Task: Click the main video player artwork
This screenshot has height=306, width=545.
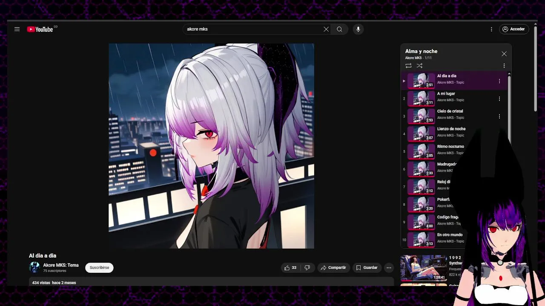Action: pyautogui.click(x=211, y=146)
